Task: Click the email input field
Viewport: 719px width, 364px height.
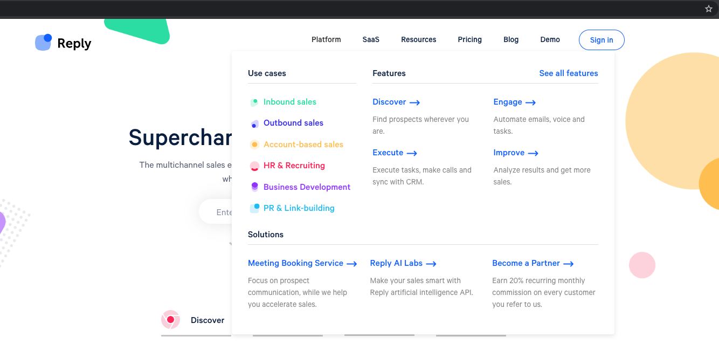Action: tap(221, 211)
